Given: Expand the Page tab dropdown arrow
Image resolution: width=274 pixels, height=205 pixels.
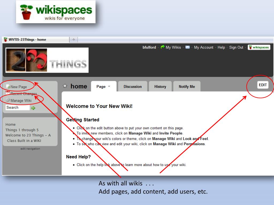Looking at the screenshot, I should click(x=109, y=86).
